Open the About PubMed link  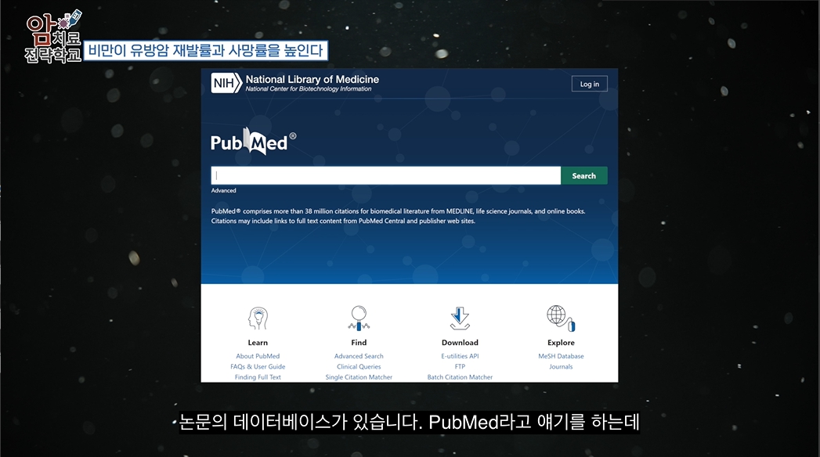pos(258,356)
